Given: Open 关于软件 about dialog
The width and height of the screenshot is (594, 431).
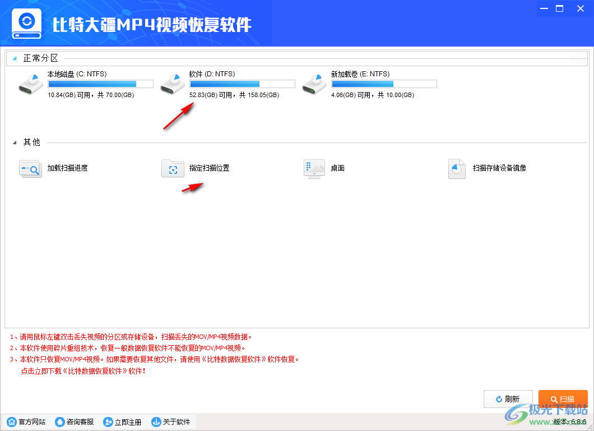Looking at the screenshot, I should (176, 422).
